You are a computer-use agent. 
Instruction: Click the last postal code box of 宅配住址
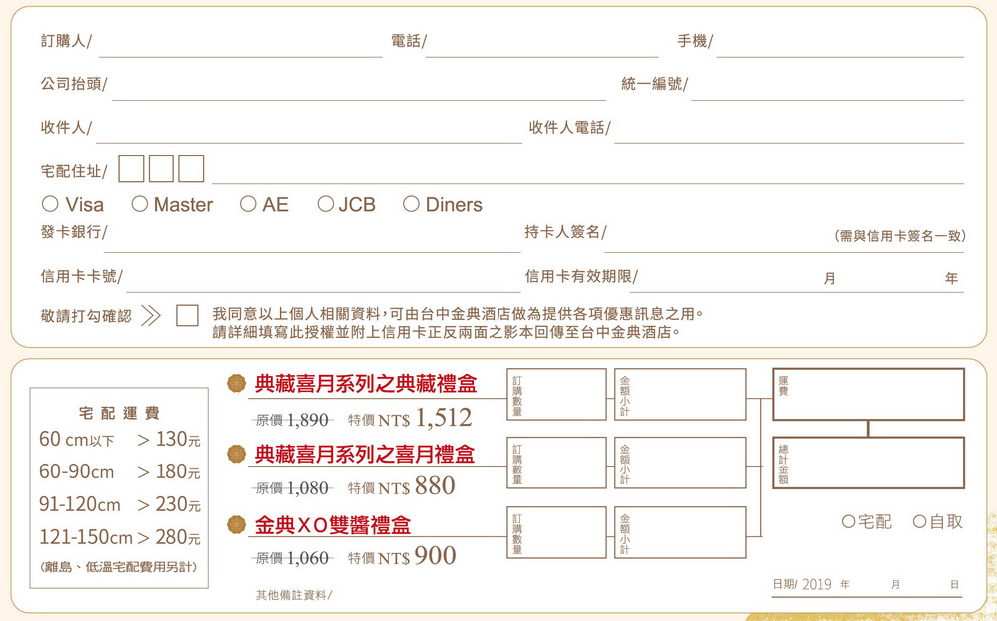click(x=191, y=169)
